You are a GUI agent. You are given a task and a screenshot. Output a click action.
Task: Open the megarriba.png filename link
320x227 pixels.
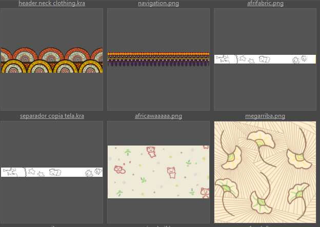click(265, 116)
